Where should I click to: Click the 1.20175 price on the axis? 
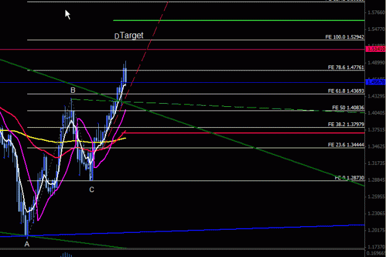point(376,230)
